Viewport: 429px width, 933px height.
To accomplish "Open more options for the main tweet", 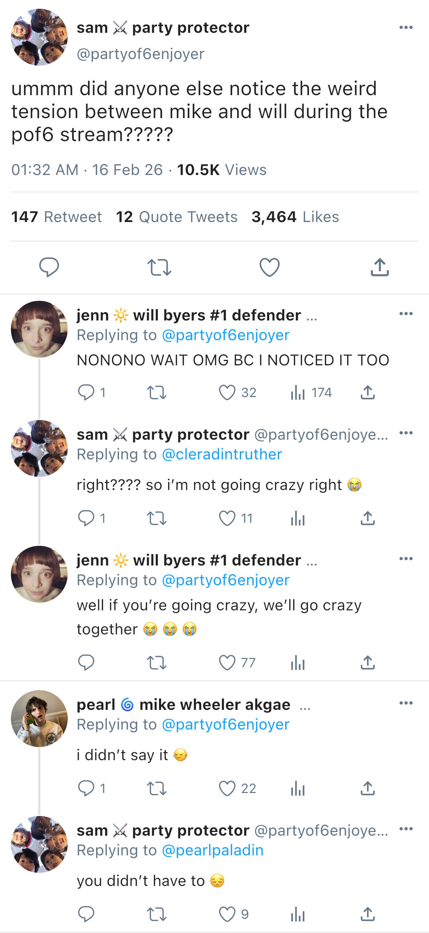I will point(406,28).
